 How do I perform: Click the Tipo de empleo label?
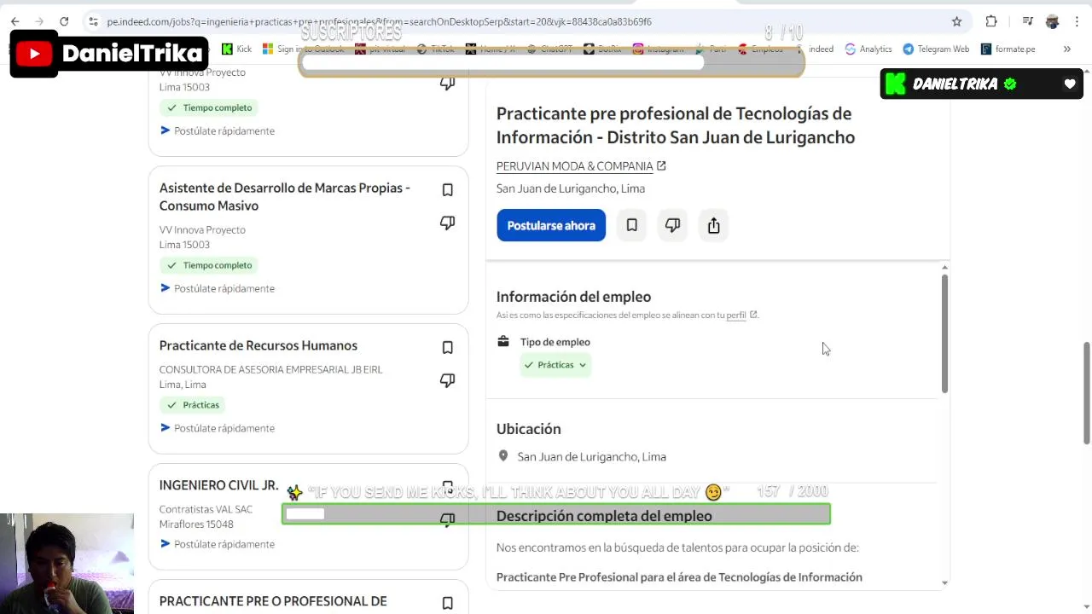(x=555, y=342)
